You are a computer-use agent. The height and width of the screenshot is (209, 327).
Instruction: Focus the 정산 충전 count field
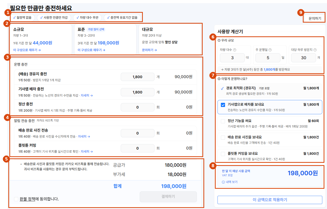[x=138, y=107]
